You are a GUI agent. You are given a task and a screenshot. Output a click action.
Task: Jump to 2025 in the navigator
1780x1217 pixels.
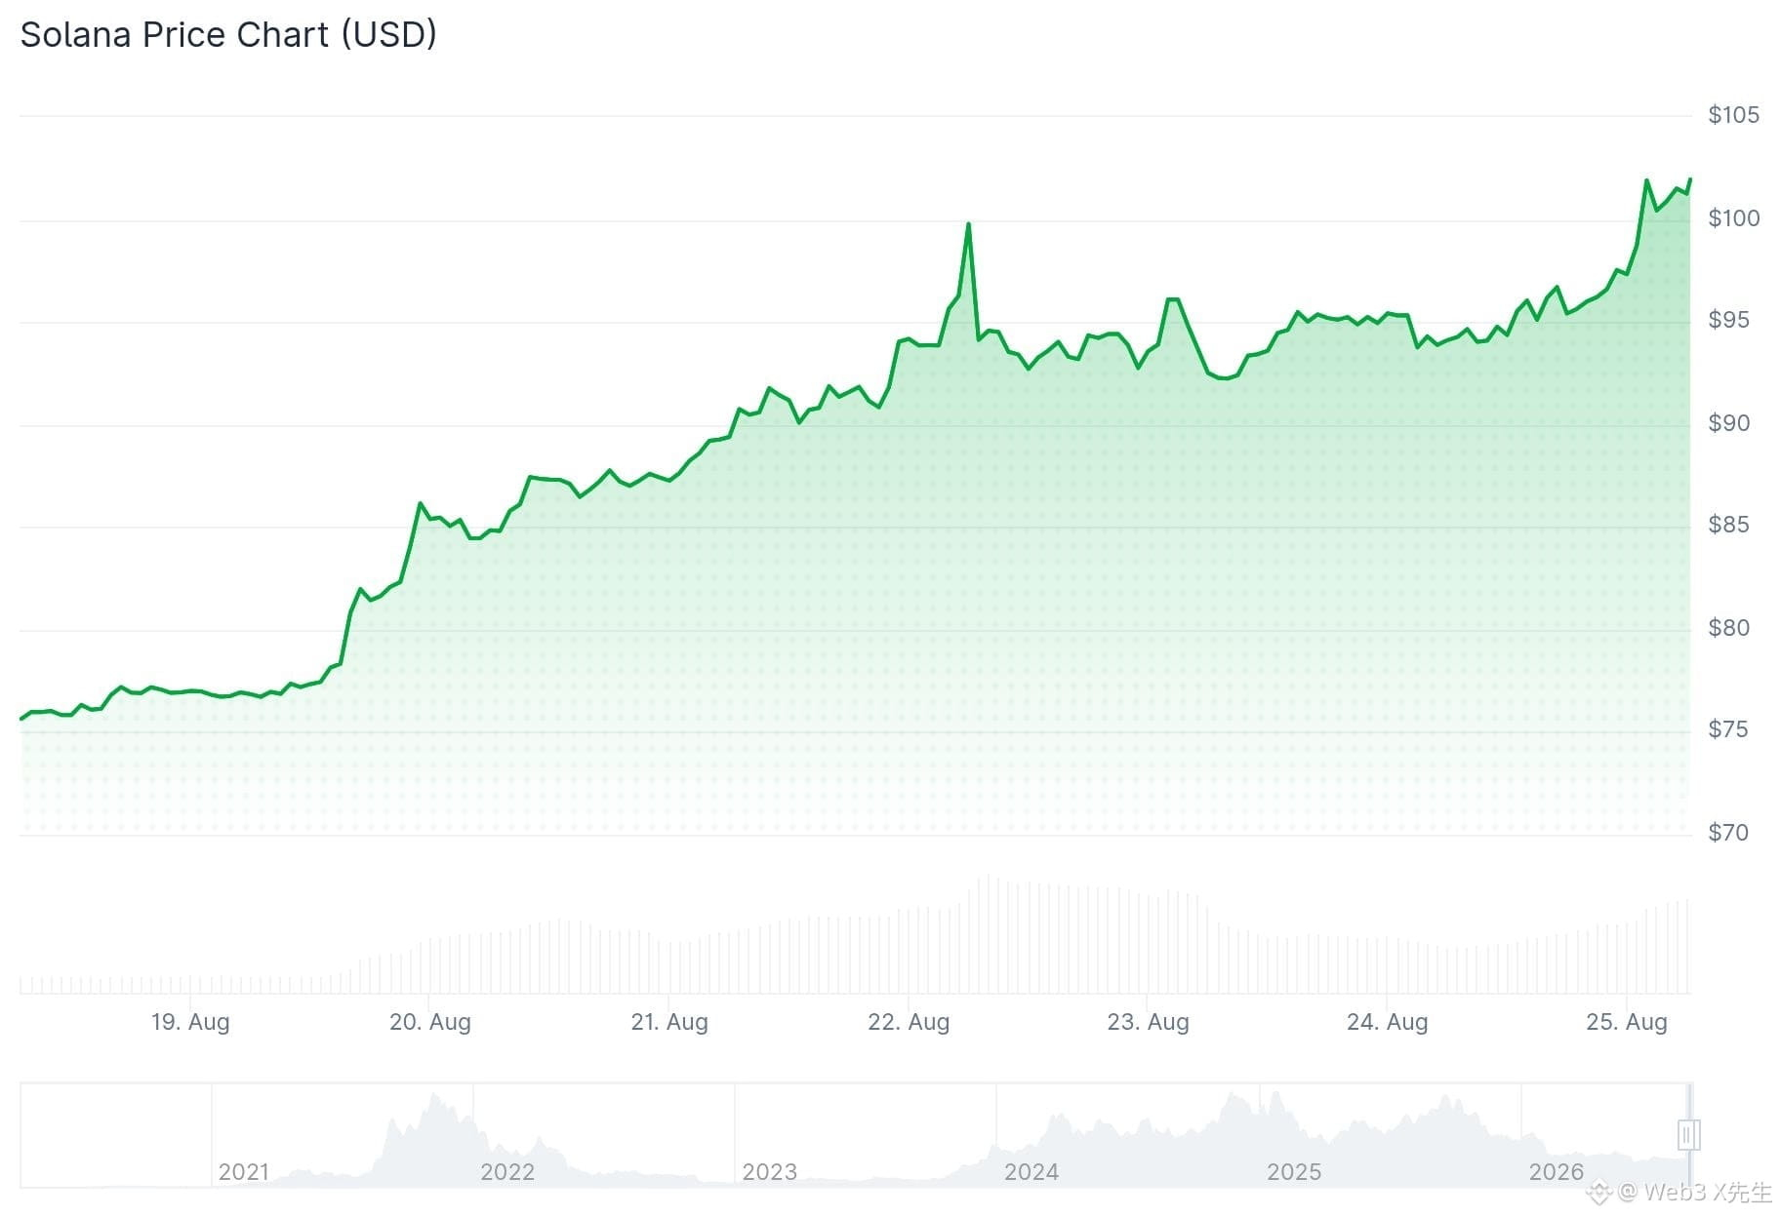(1294, 1171)
